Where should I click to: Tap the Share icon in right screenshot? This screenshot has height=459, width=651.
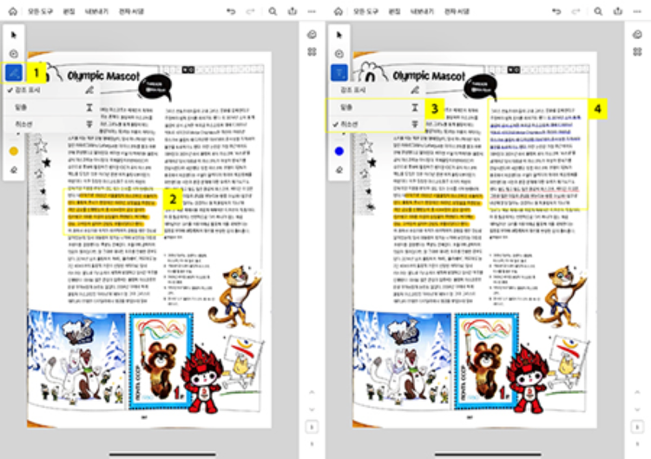point(618,10)
